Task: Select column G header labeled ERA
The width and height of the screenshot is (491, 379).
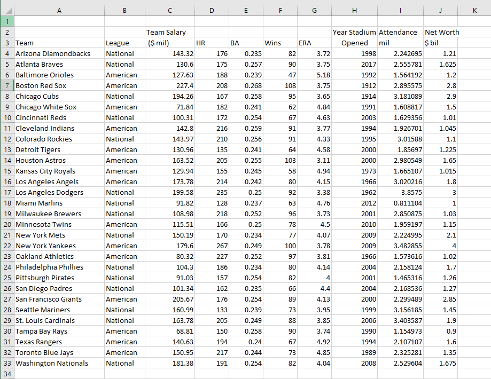Action: click(x=314, y=10)
